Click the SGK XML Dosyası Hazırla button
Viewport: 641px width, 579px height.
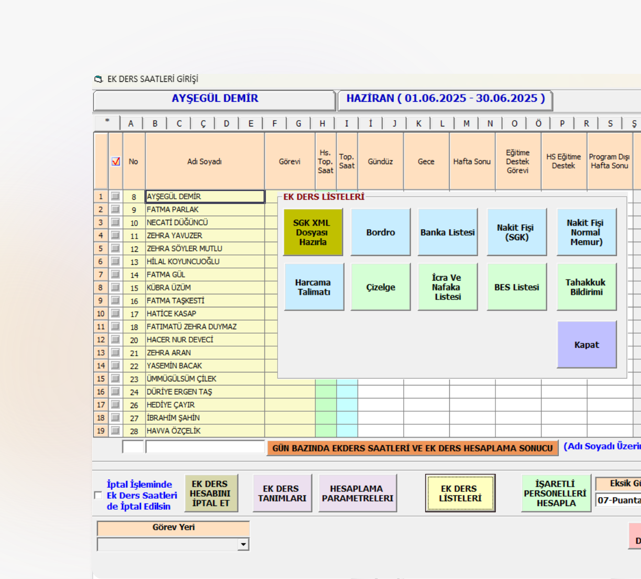[313, 232]
